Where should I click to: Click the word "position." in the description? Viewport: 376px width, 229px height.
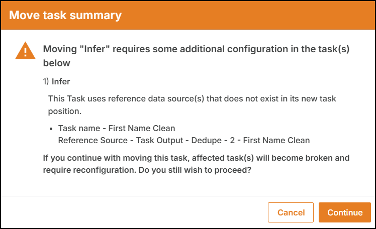click(x=65, y=111)
